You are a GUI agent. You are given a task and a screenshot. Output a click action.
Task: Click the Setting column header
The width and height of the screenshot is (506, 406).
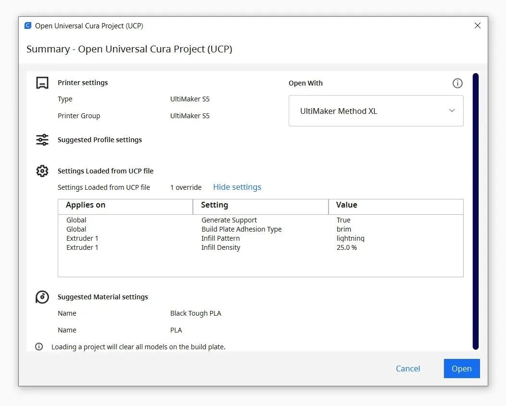(x=261, y=207)
